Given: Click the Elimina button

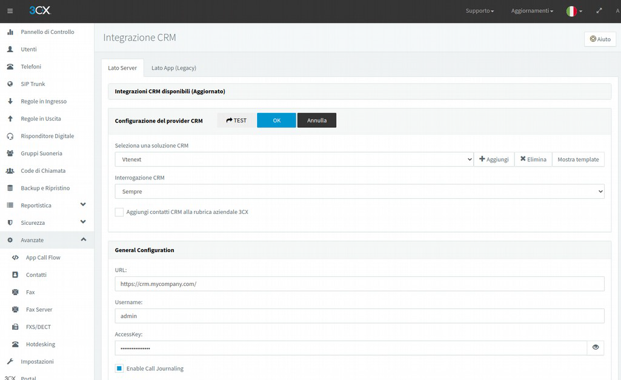Looking at the screenshot, I should [533, 159].
